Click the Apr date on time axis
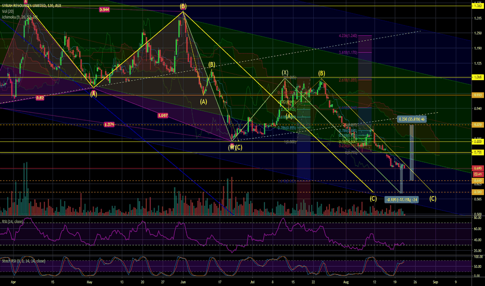The width and height of the screenshot is (485, 286). click(12, 282)
